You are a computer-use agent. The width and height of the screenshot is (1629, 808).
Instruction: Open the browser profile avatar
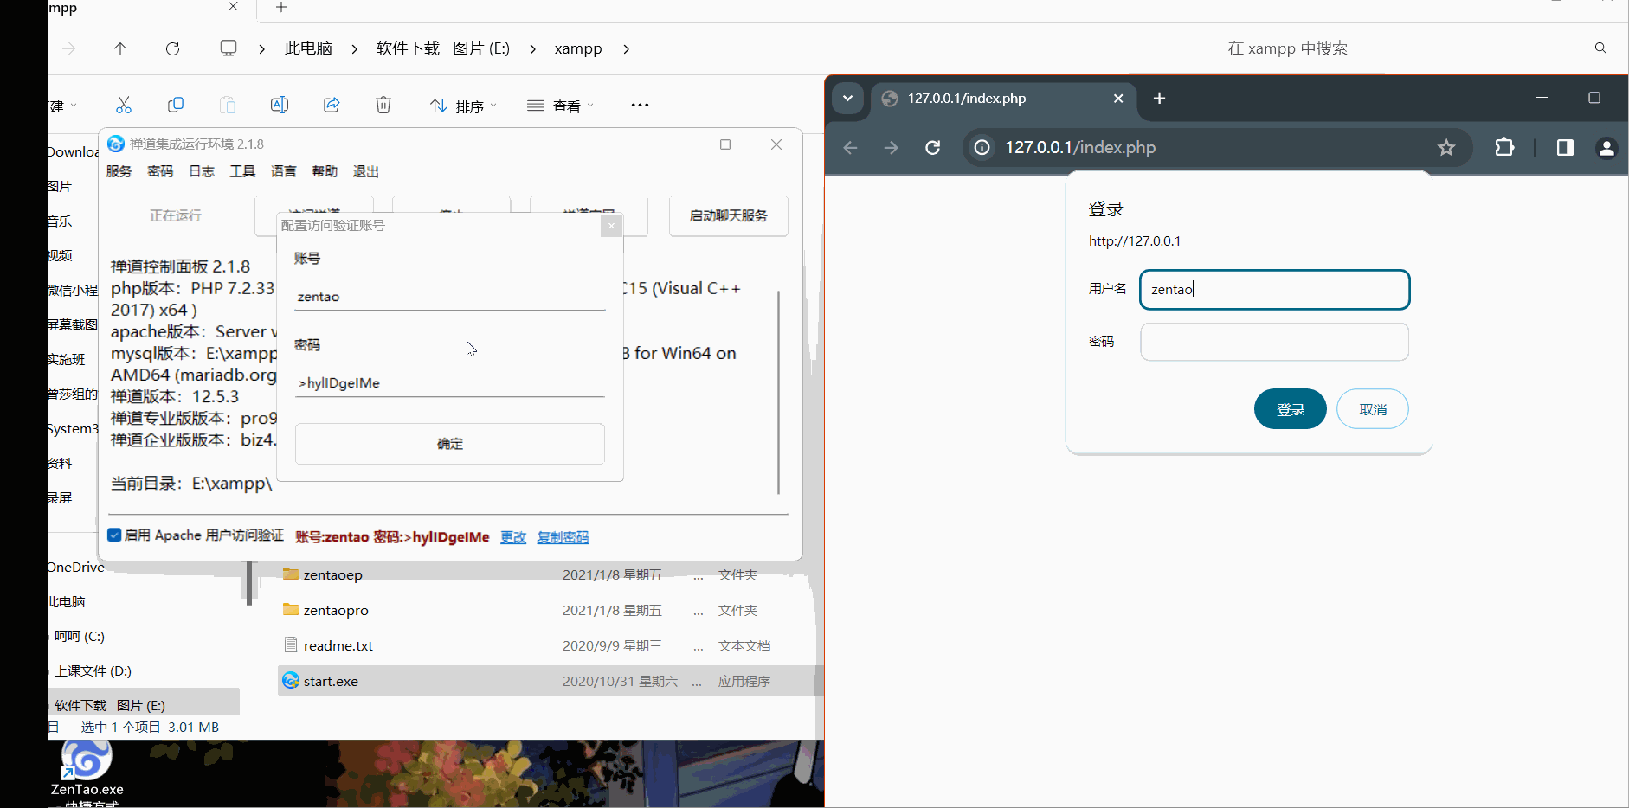1606,149
